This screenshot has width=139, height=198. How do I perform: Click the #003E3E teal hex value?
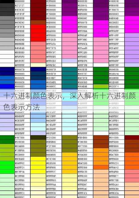[x=82, y=69]
